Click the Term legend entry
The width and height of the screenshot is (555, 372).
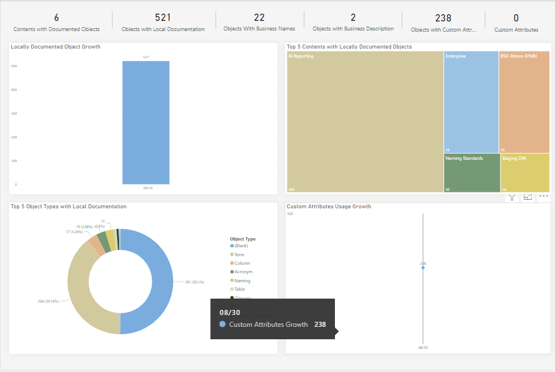(x=239, y=255)
